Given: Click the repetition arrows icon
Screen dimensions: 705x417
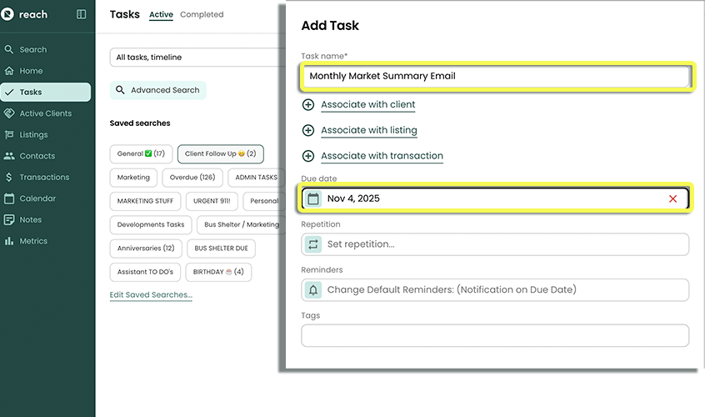Looking at the screenshot, I should [x=313, y=244].
